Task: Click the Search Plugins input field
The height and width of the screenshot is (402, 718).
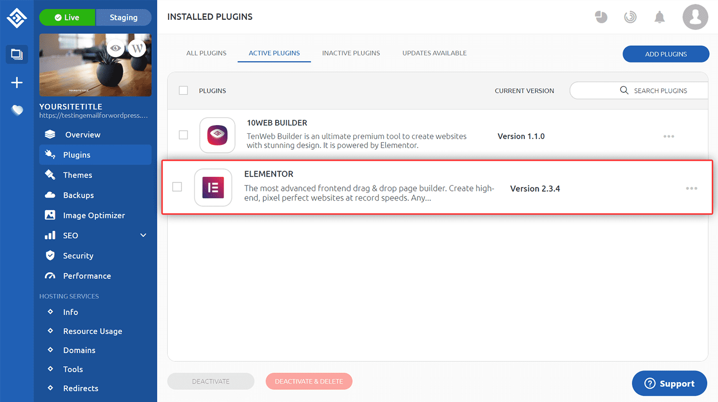Action: coord(639,90)
